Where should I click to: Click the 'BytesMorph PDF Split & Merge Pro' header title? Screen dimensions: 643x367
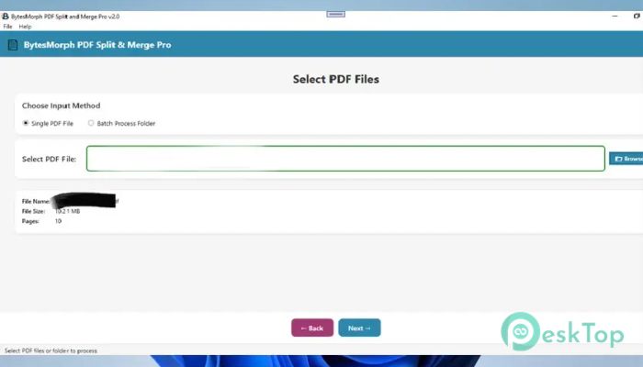click(97, 45)
